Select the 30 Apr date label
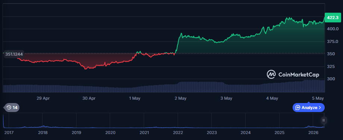Screen dimensions: 343x140 [x=89, y=98]
